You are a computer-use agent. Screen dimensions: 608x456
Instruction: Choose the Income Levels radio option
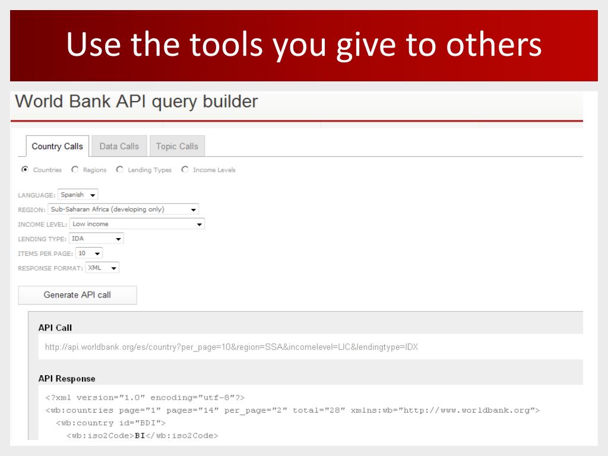coord(185,169)
